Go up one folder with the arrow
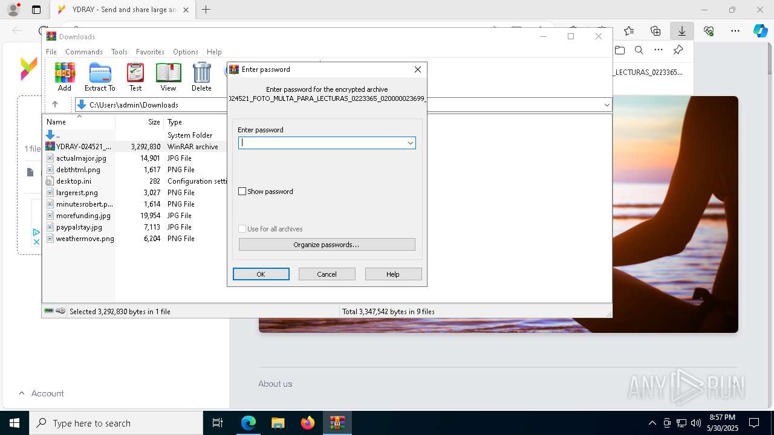 pyautogui.click(x=54, y=105)
